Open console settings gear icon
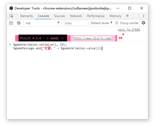The width and height of the screenshot is (154, 126). click(x=144, y=23)
